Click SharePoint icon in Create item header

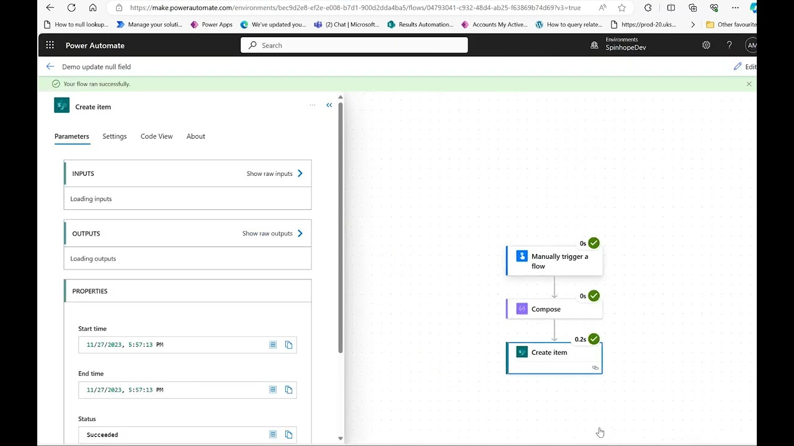coord(61,105)
